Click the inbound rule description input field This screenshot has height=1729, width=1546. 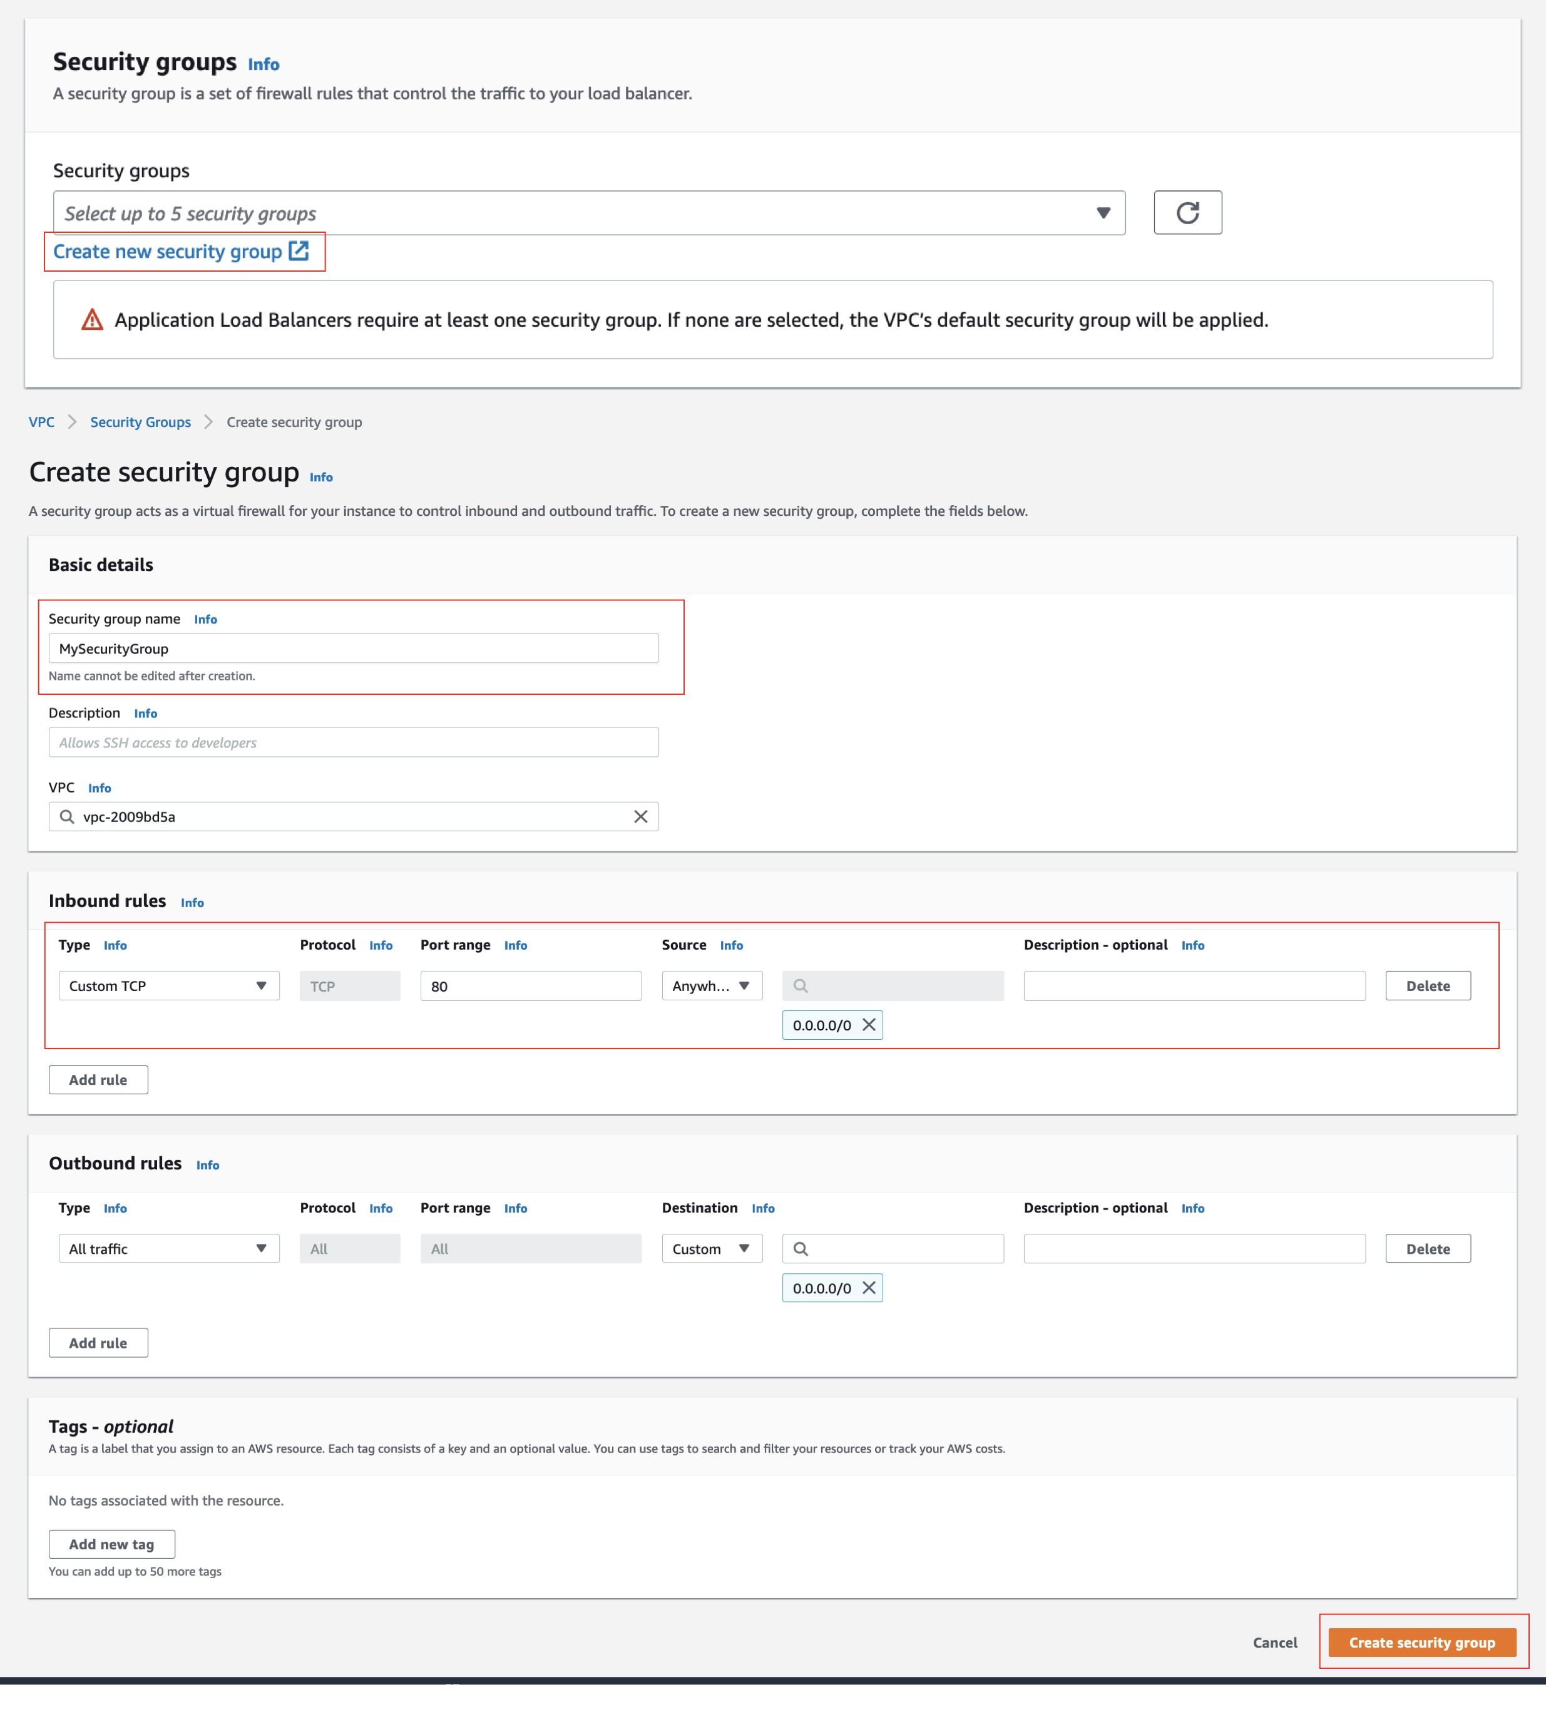1194,985
